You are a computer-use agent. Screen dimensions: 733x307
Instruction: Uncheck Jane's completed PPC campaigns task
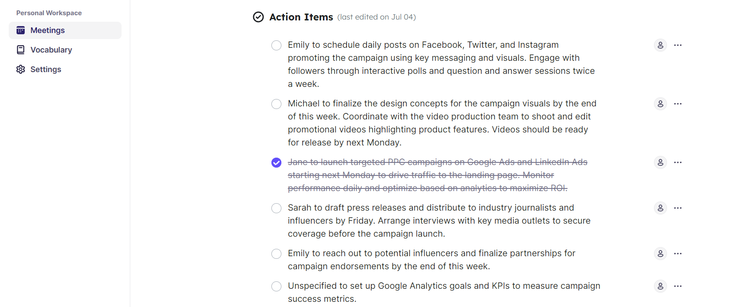pyautogui.click(x=276, y=162)
